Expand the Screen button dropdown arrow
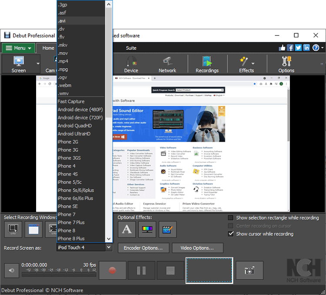The height and width of the screenshot is (295, 326). (38, 64)
